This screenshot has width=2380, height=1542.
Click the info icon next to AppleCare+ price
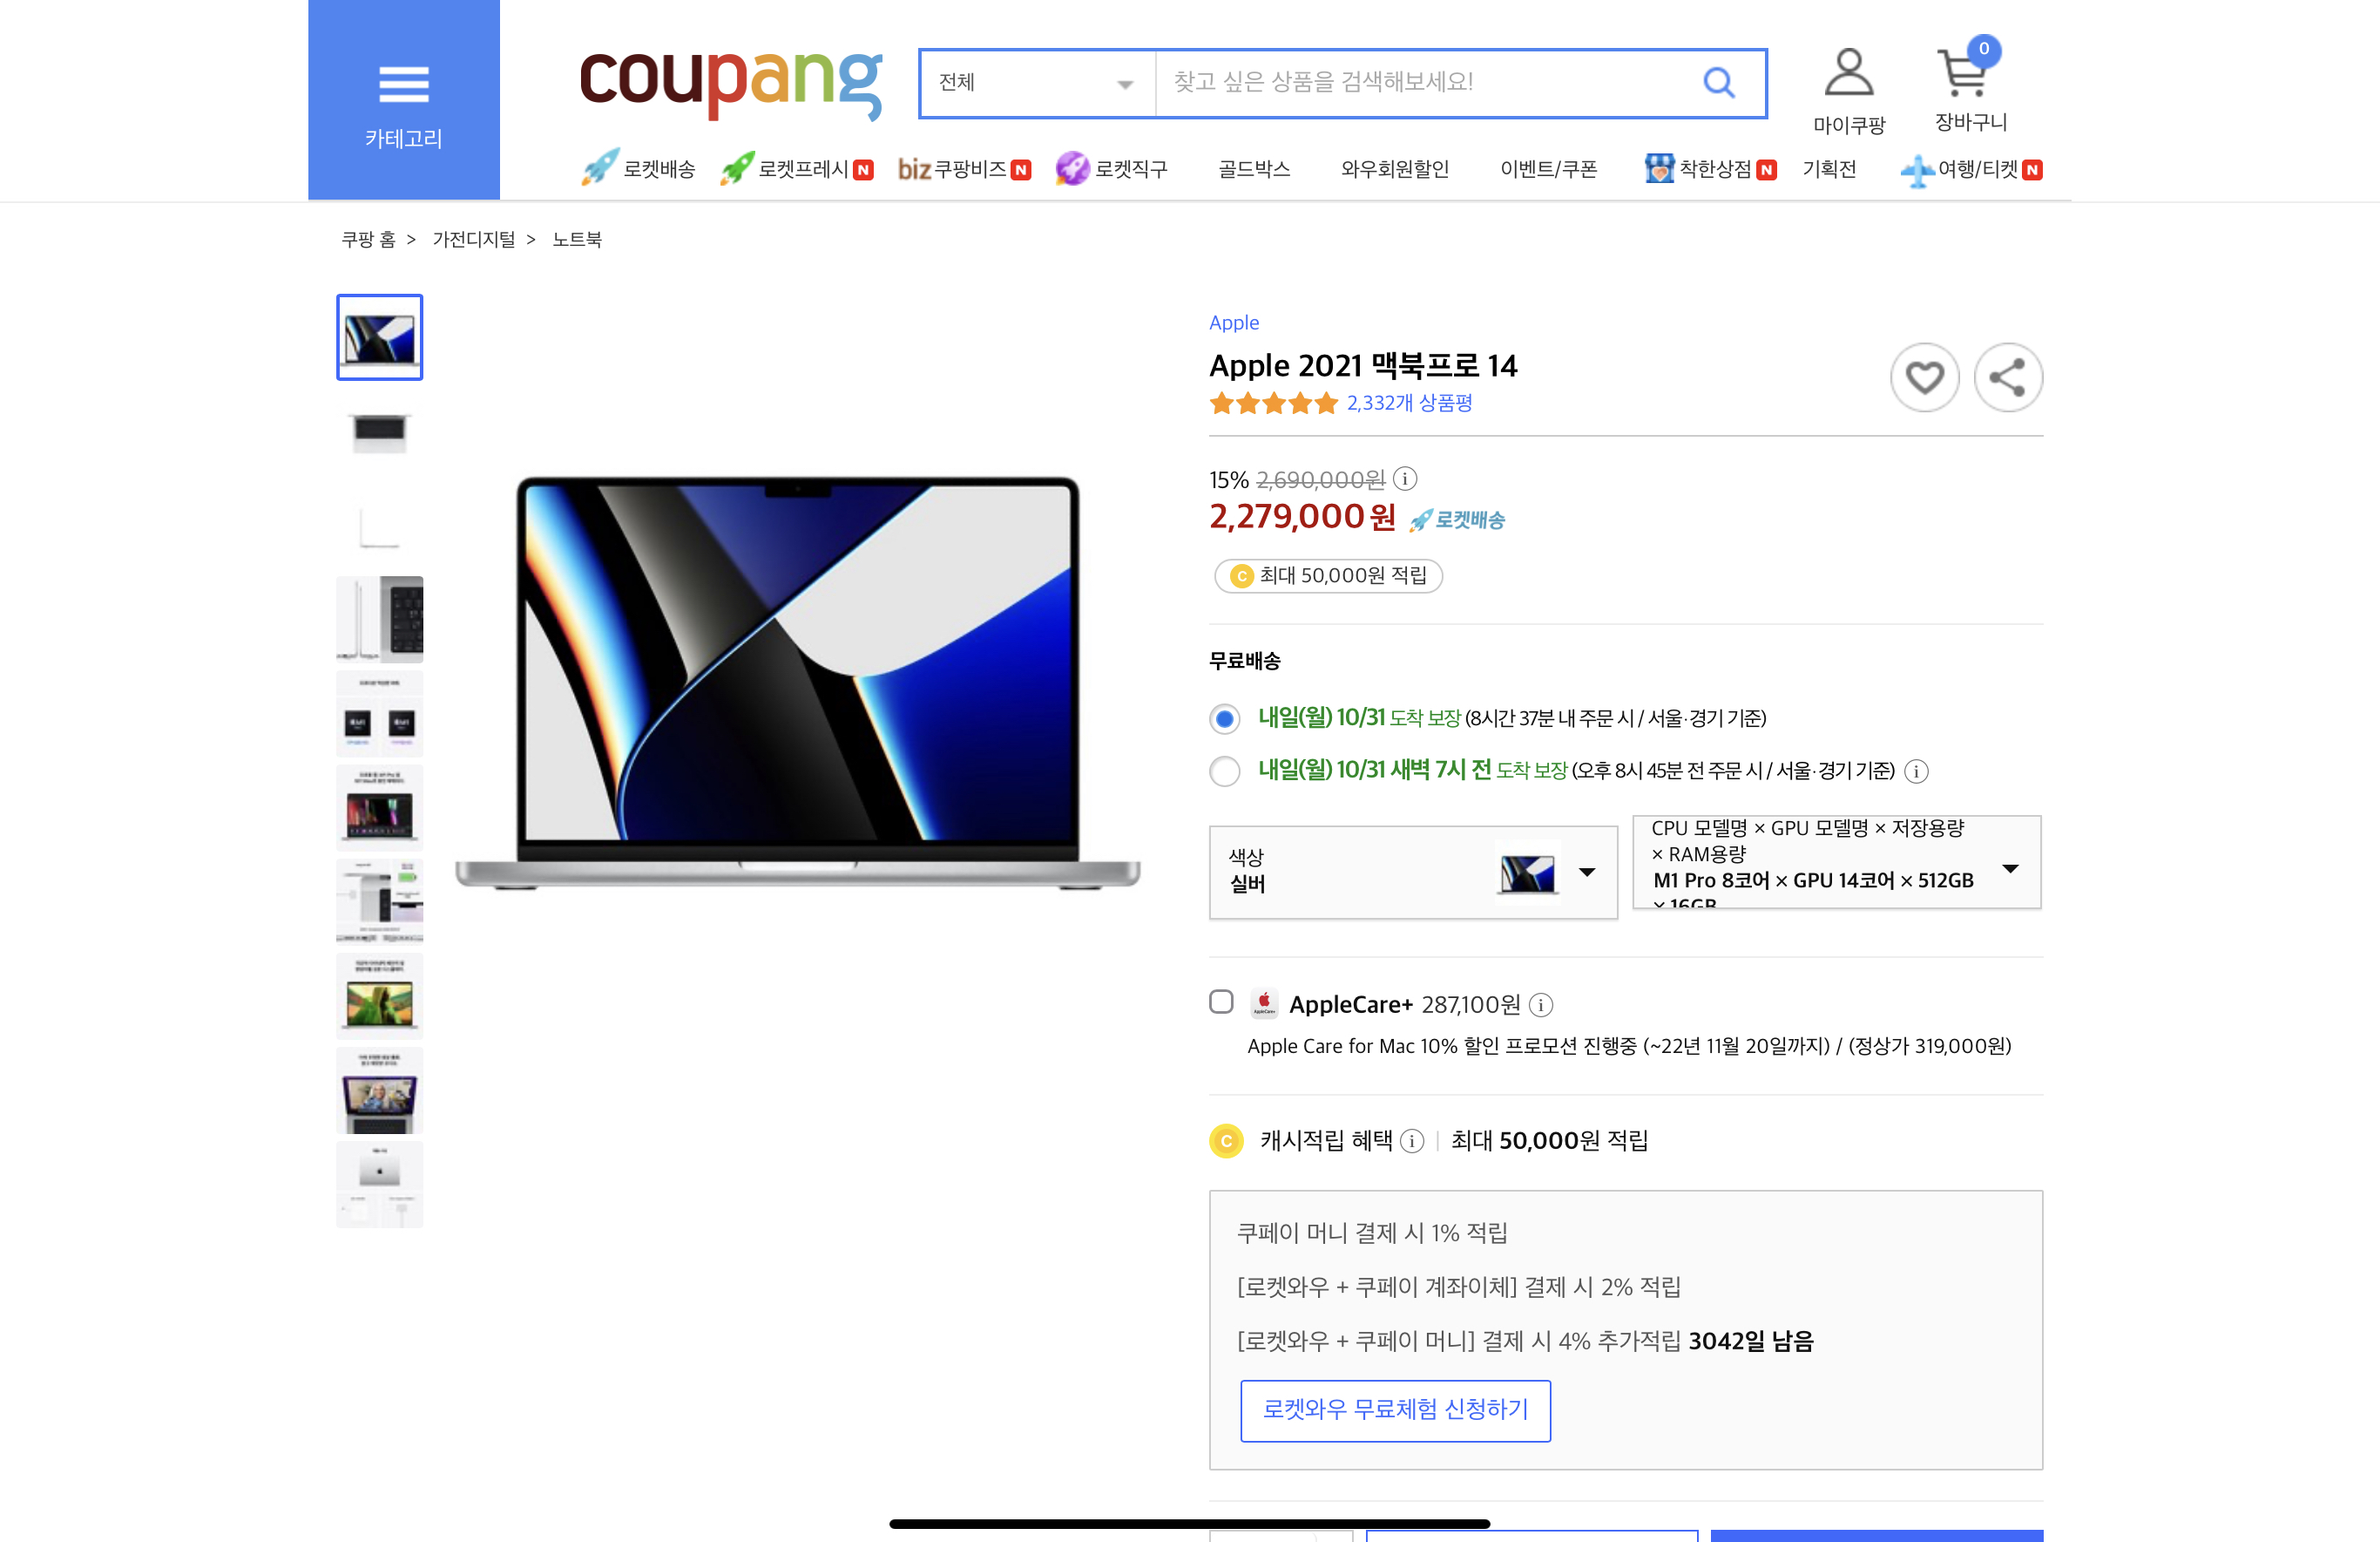pyautogui.click(x=1541, y=1005)
